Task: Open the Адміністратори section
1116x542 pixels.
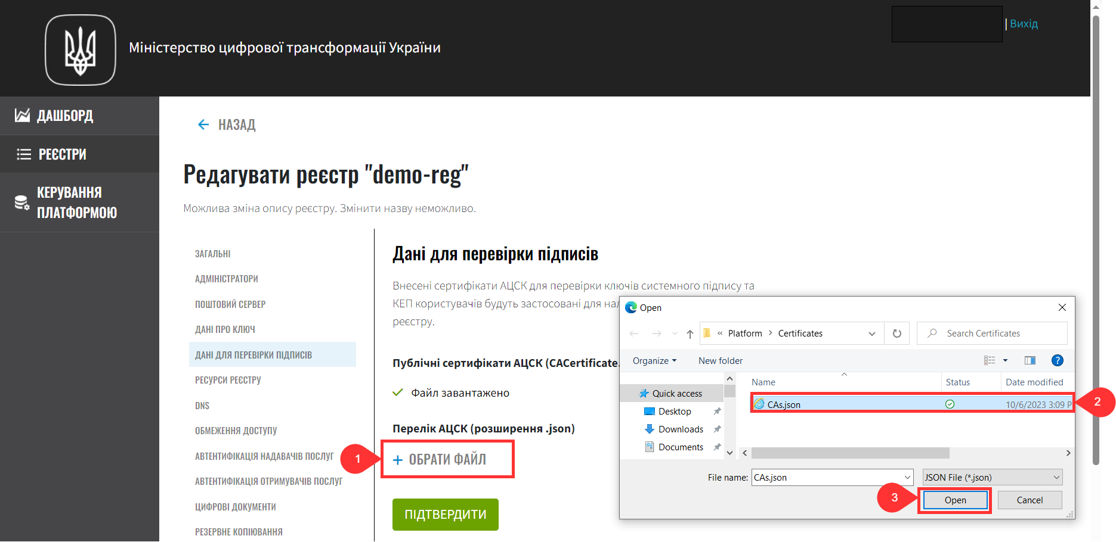Action: tap(227, 279)
